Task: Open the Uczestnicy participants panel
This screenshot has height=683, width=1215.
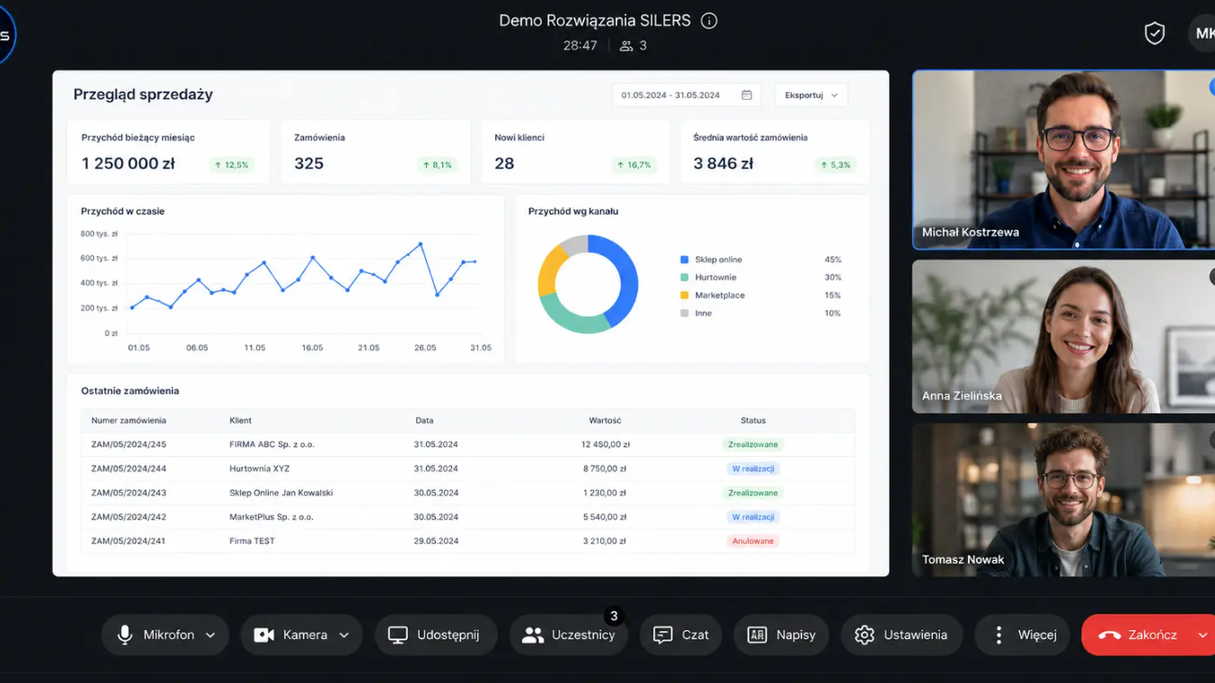Action: coord(568,634)
